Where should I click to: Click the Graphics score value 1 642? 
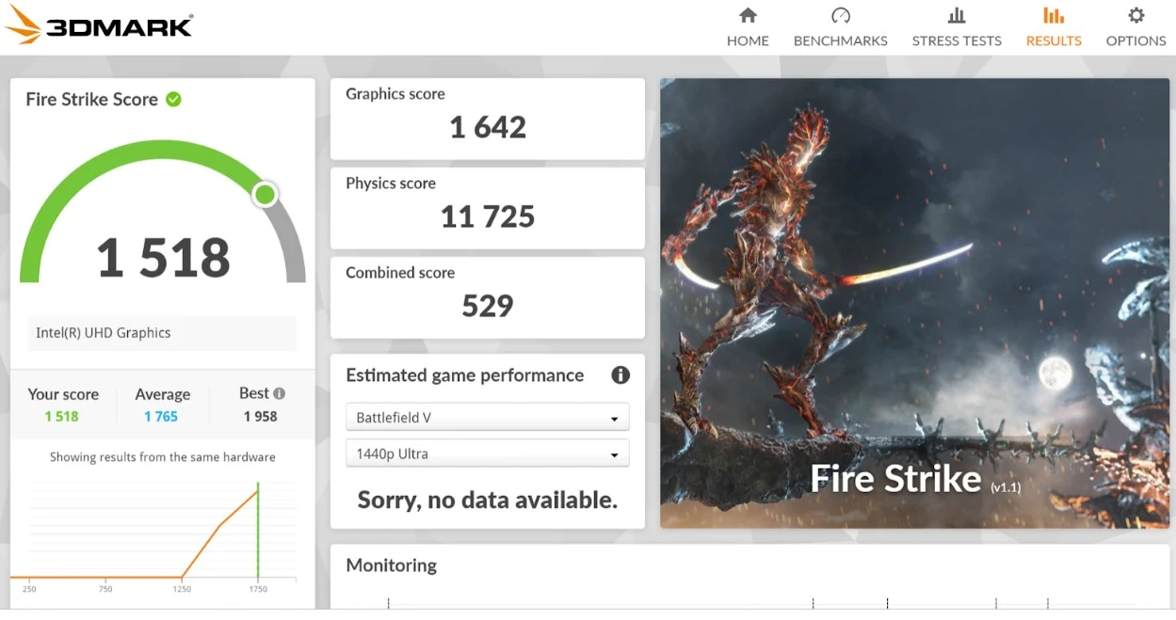point(488,127)
